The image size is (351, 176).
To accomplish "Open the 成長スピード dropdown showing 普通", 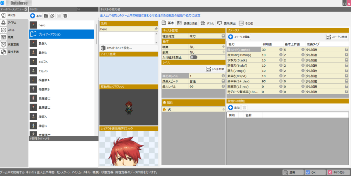I will pos(223,81).
